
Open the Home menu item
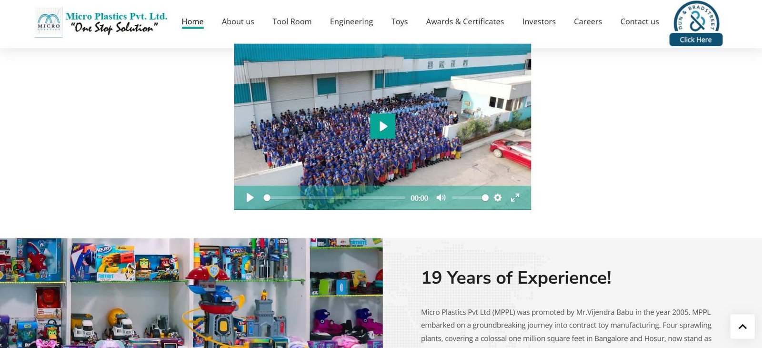(192, 21)
